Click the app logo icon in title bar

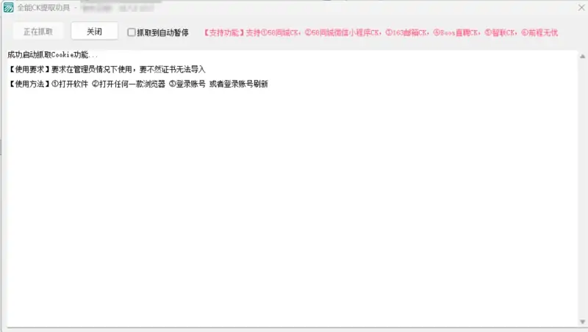(x=9, y=8)
